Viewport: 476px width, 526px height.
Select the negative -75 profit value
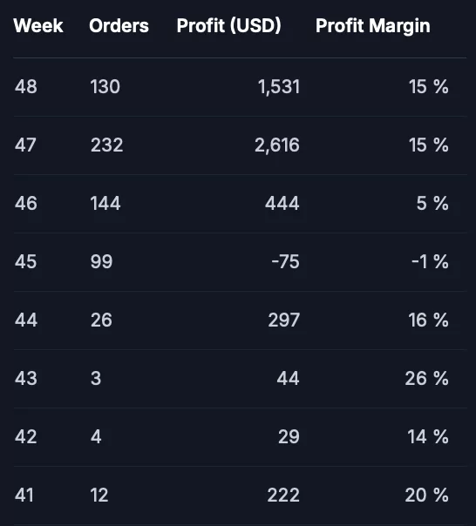click(x=286, y=261)
